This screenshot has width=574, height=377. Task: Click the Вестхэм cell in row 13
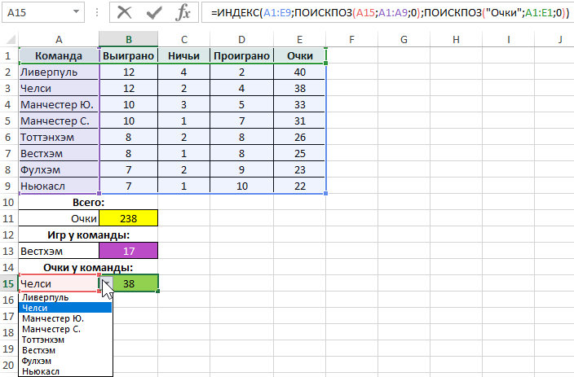pyautogui.click(x=59, y=251)
